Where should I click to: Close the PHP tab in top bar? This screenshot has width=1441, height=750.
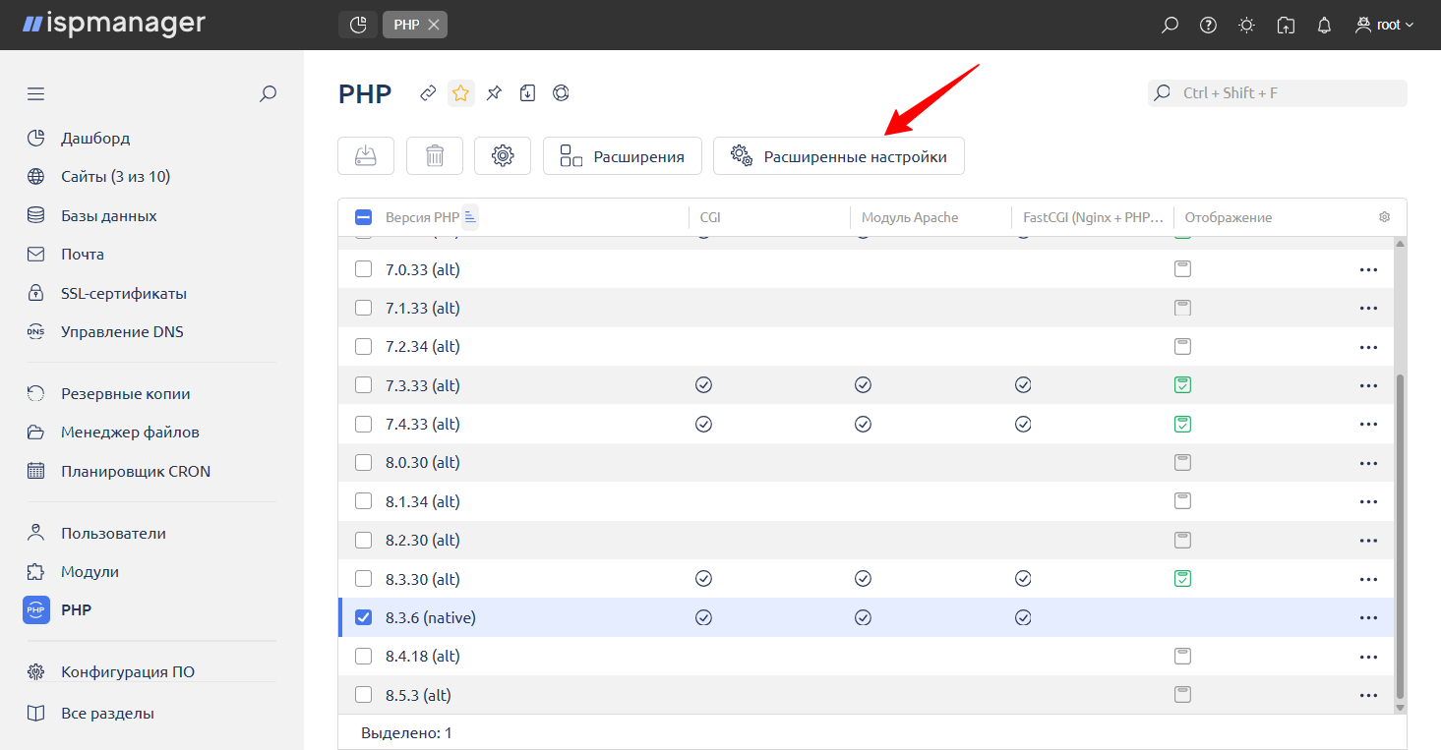[434, 25]
